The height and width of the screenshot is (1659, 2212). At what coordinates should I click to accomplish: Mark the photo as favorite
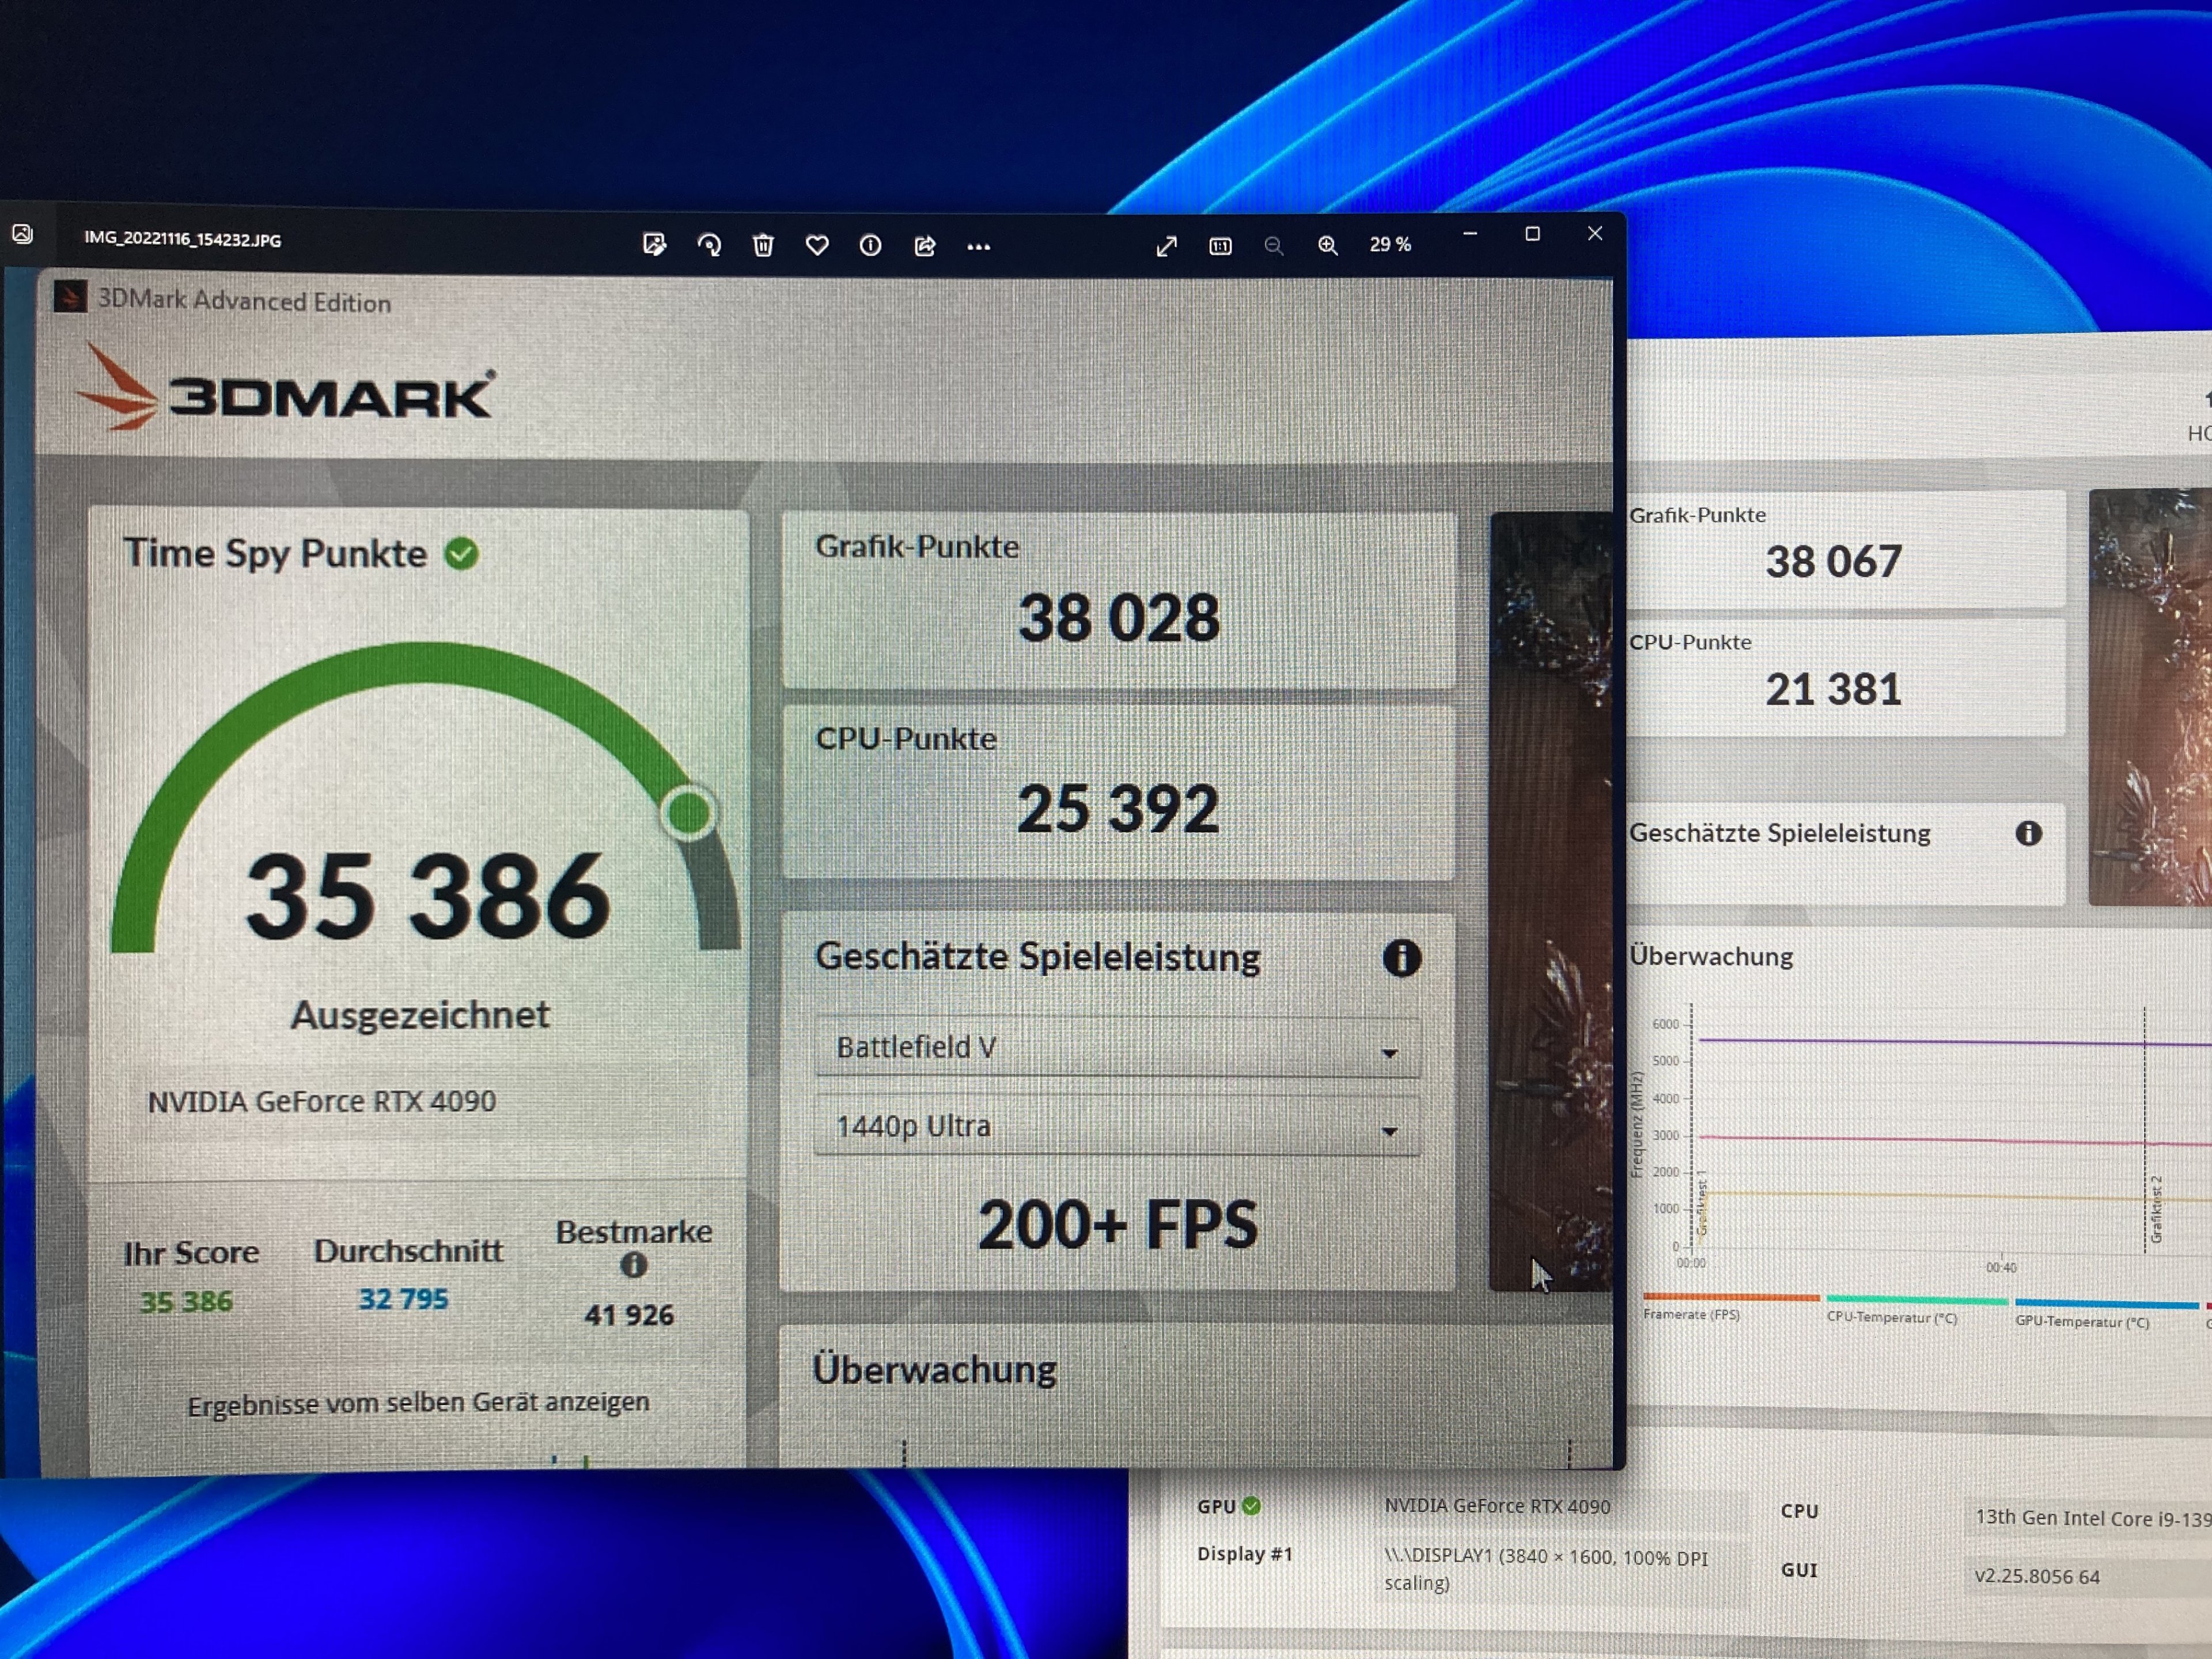pyautogui.click(x=817, y=245)
